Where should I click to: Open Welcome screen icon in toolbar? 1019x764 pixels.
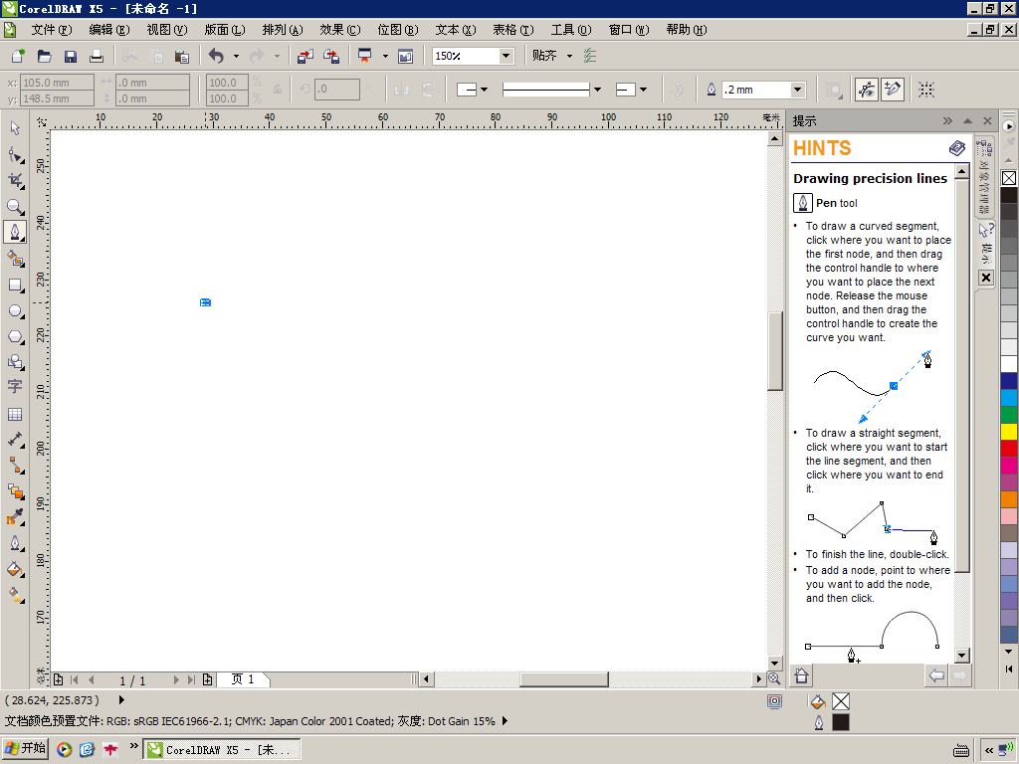click(406, 57)
